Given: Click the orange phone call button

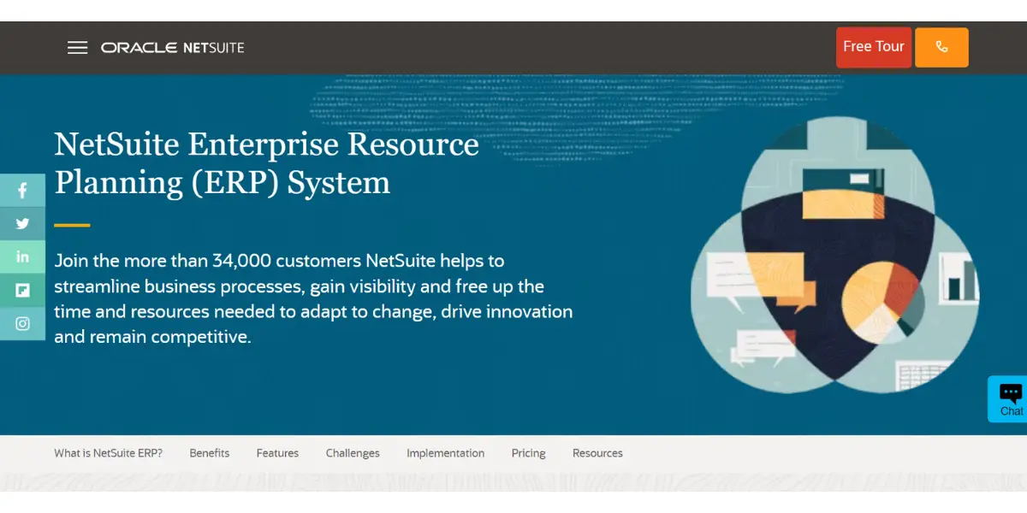Looking at the screenshot, I should coord(941,47).
